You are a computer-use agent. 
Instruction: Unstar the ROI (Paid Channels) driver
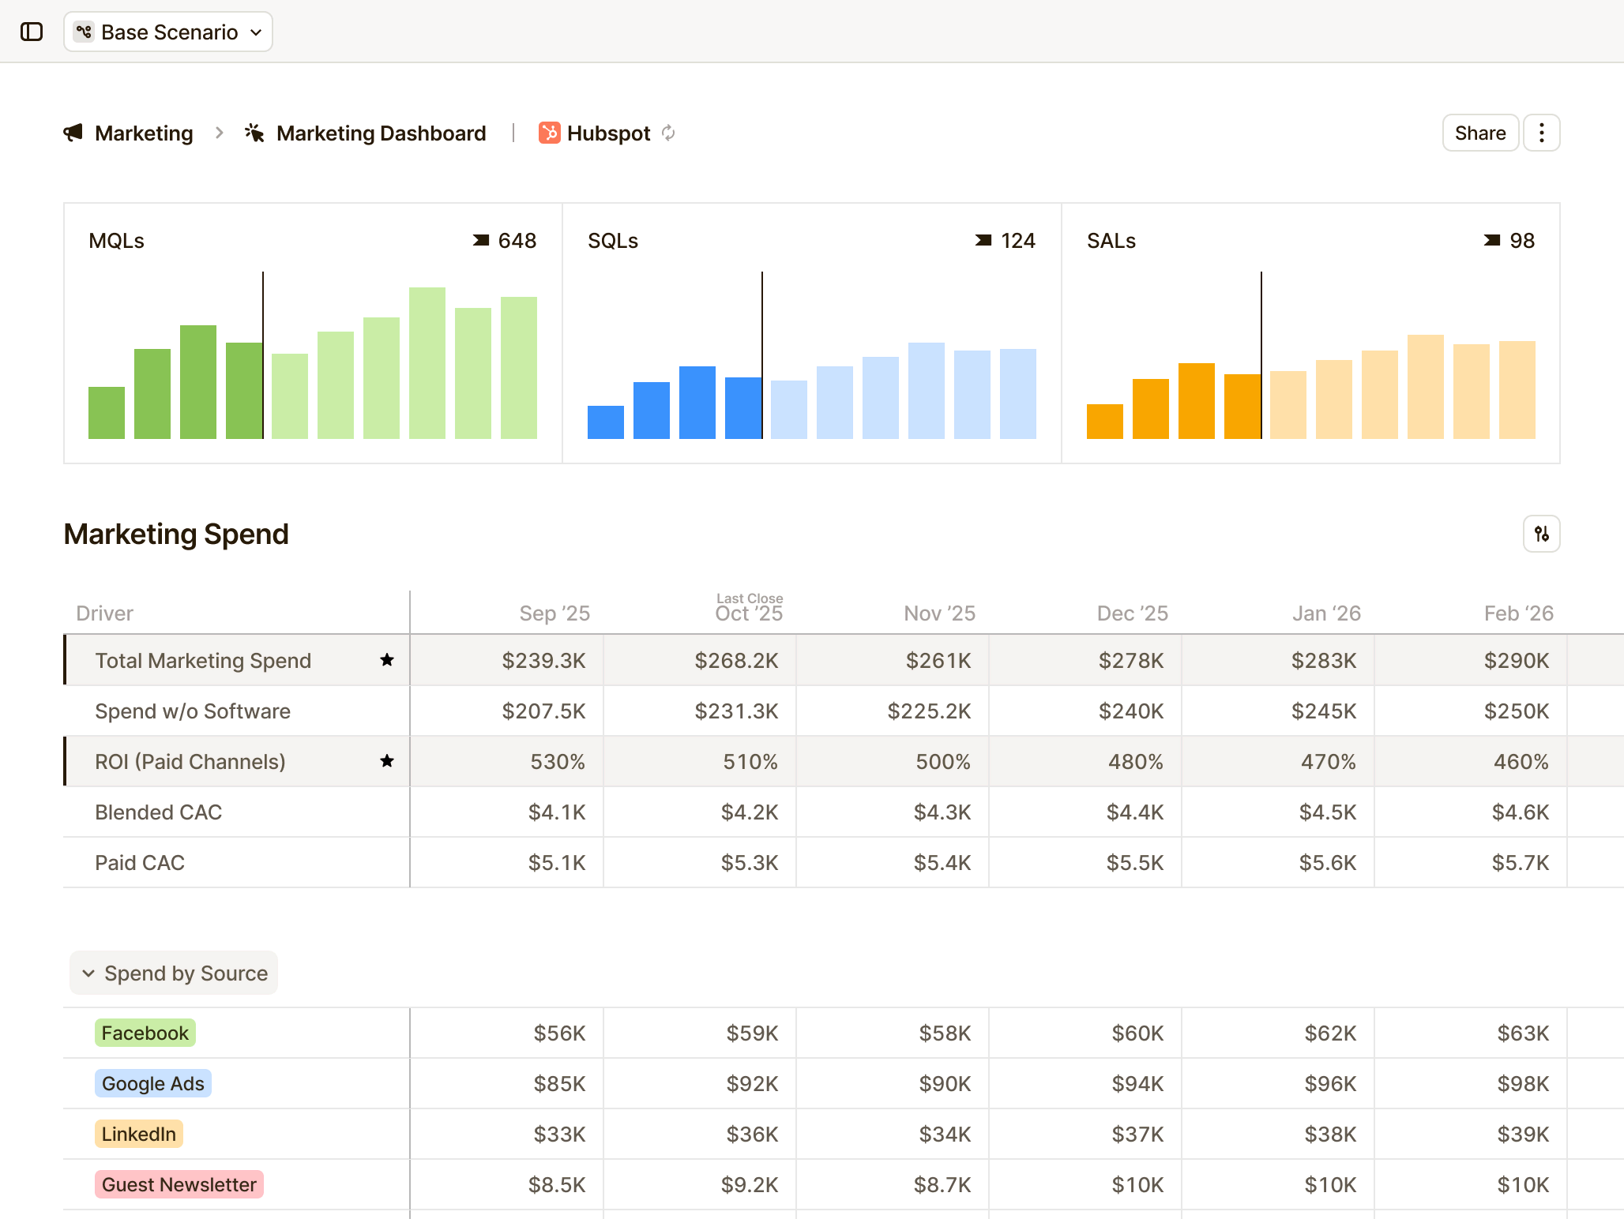point(387,762)
